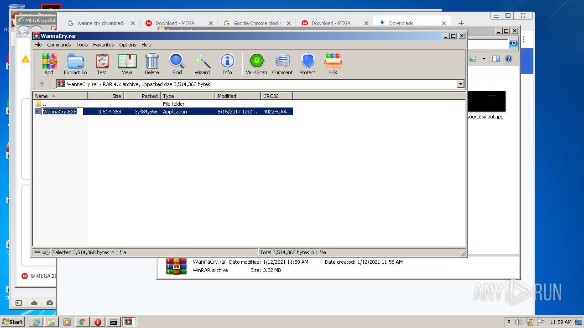Viewport: 584px width, 328px height.
Task: Click the 4022FCAA CRC32 value
Action: pos(275,112)
